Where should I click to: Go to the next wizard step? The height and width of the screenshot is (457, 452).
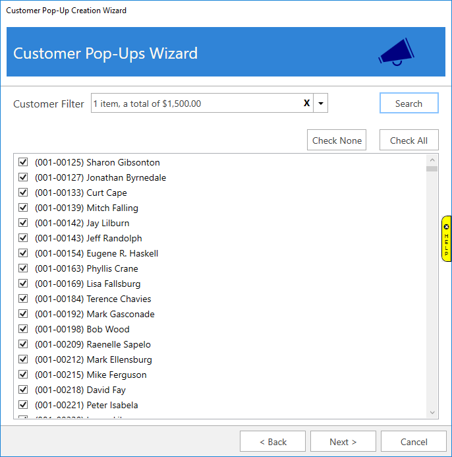(x=343, y=442)
